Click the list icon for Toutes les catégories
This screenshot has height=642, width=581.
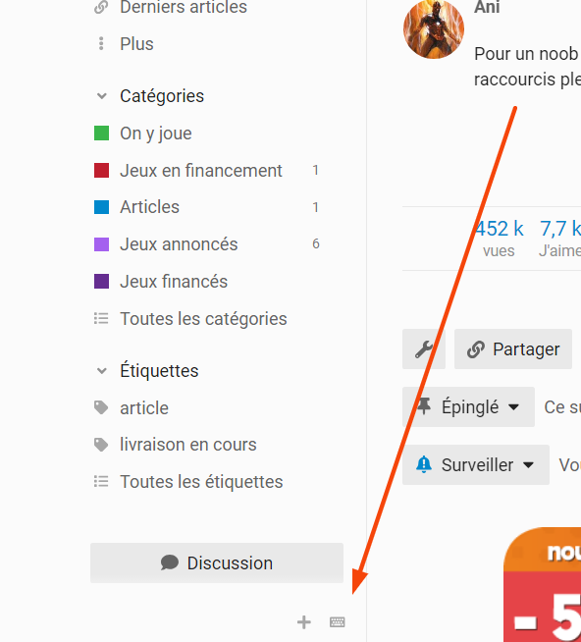click(101, 318)
